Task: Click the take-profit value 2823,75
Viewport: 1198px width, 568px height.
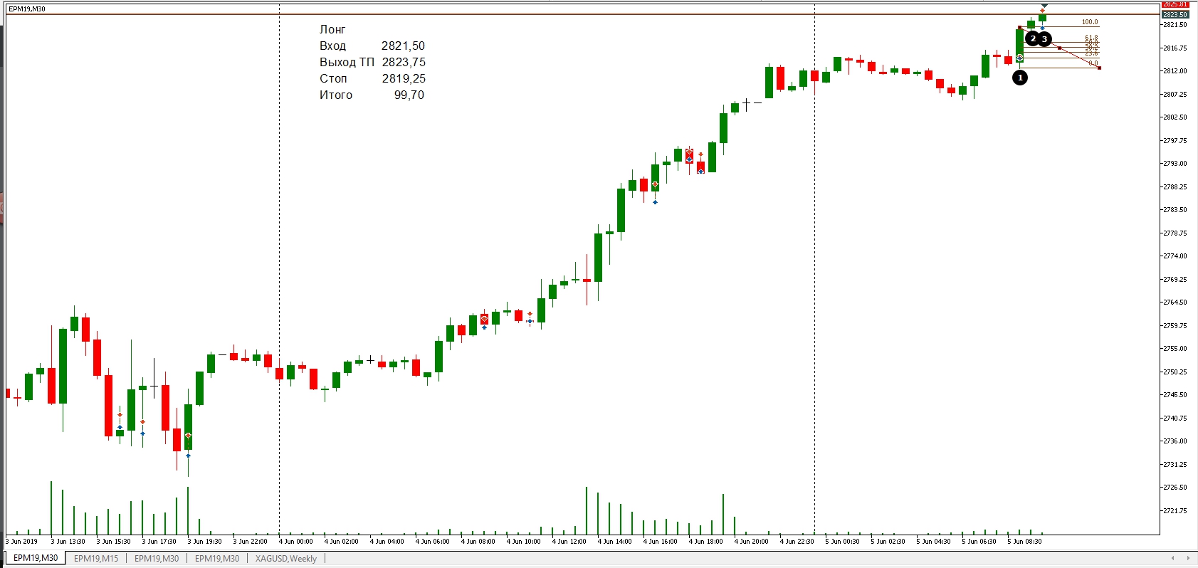Action: pyautogui.click(x=404, y=62)
